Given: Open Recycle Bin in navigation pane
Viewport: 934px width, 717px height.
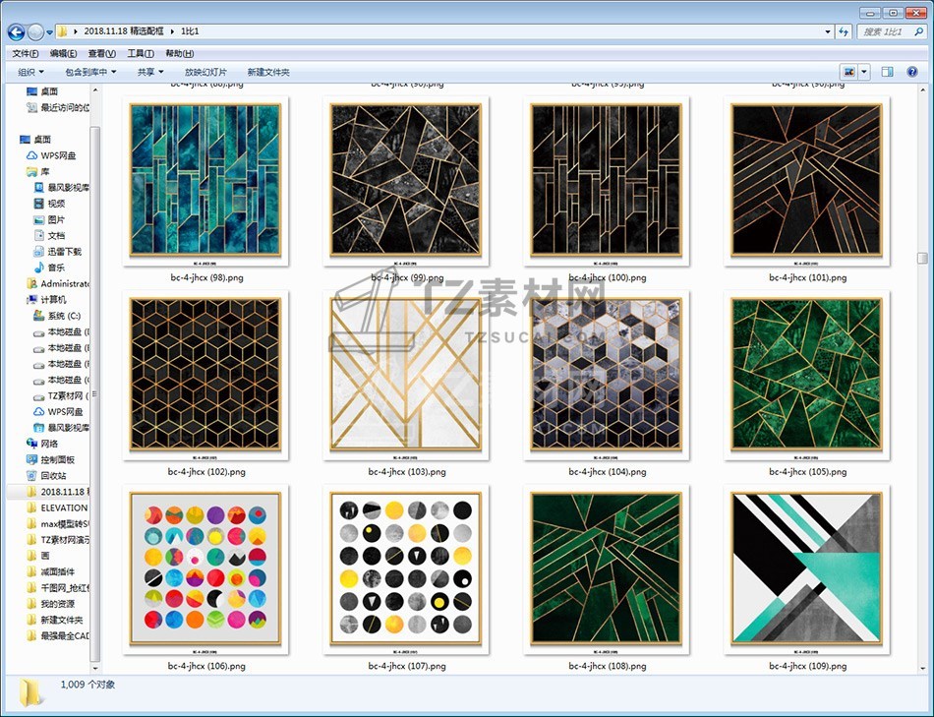Looking at the screenshot, I should (53, 475).
